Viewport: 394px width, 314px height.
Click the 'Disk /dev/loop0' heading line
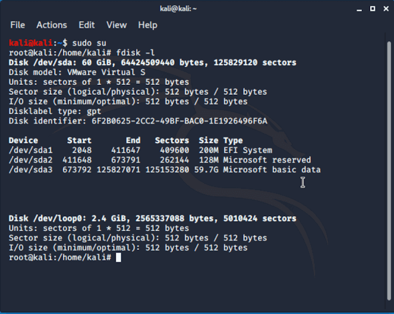[x=152, y=218]
